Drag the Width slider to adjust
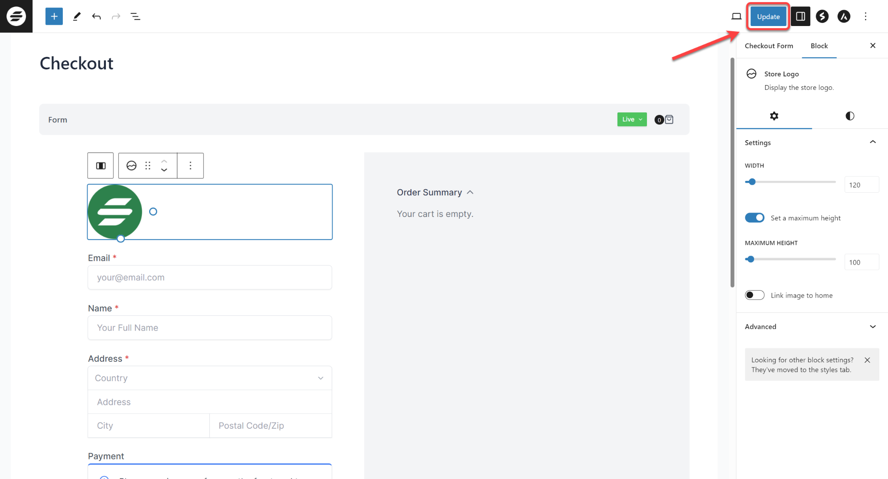888x479 pixels. (x=752, y=181)
